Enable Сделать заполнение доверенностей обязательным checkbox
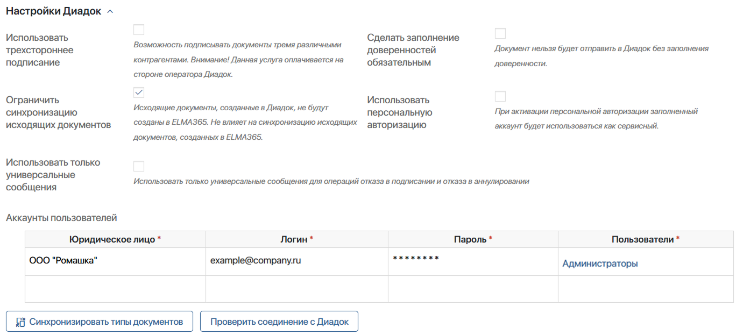The image size is (736, 335). [500, 33]
